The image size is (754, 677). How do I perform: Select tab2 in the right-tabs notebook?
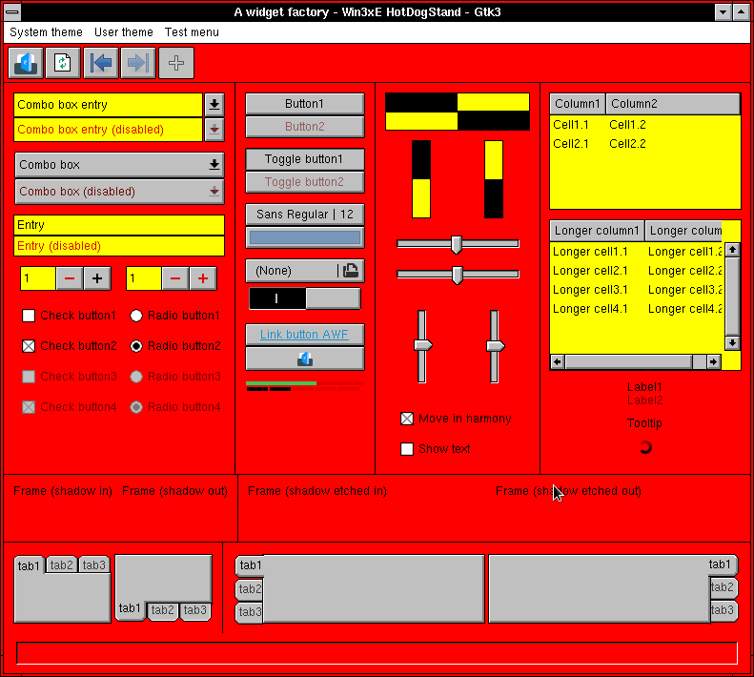tap(723, 587)
